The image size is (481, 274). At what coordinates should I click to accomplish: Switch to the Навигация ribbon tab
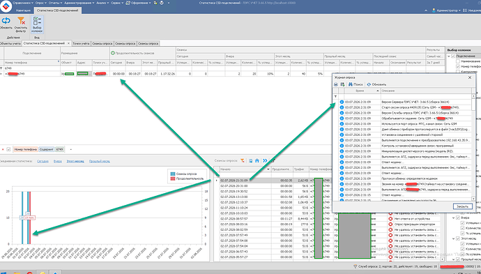point(24,10)
